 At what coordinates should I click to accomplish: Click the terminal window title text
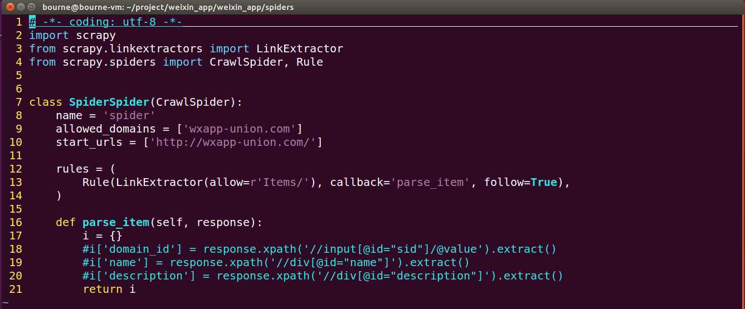pos(168,7)
